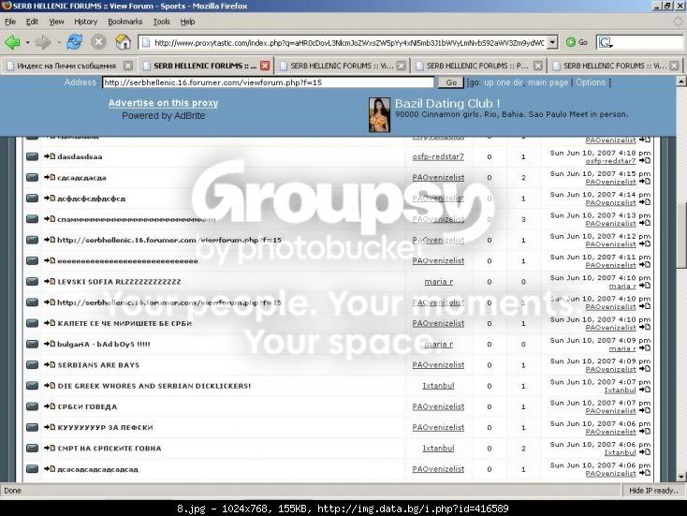Open the back button history dropdown arrow
This screenshot has height=516, width=687.
(x=27, y=42)
